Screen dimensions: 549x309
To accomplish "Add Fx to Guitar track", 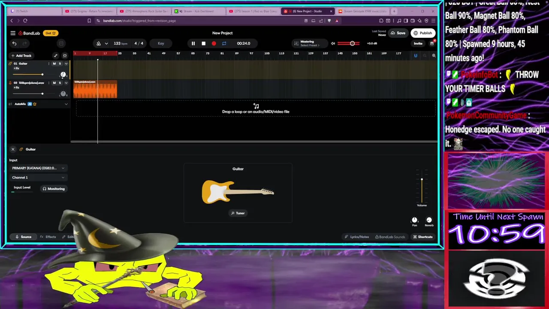I will pos(16,68).
